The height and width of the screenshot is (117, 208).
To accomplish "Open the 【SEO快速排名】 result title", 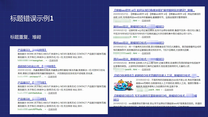I will (x=156, y=75).
